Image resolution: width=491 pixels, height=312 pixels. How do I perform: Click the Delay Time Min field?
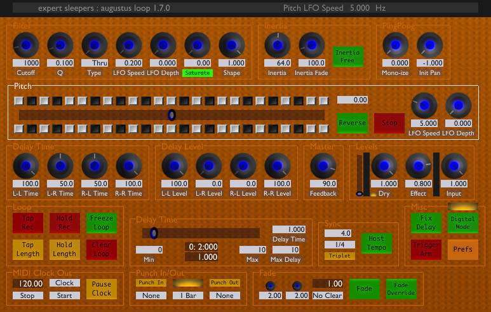(149, 250)
